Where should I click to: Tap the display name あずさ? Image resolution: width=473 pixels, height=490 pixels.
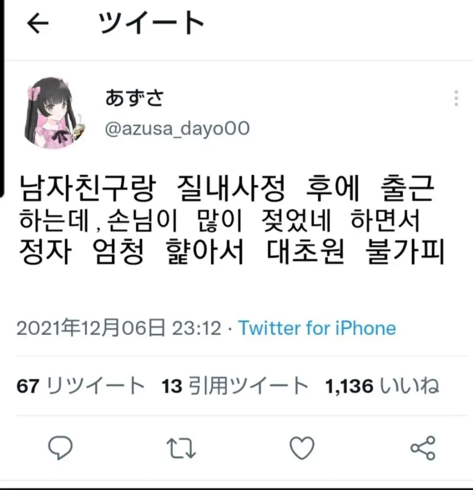tap(134, 98)
